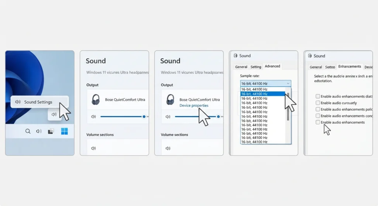This screenshot has width=378, height=206.
Task: Click the speaker icon in the taskbar
Action: tap(39, 131)
